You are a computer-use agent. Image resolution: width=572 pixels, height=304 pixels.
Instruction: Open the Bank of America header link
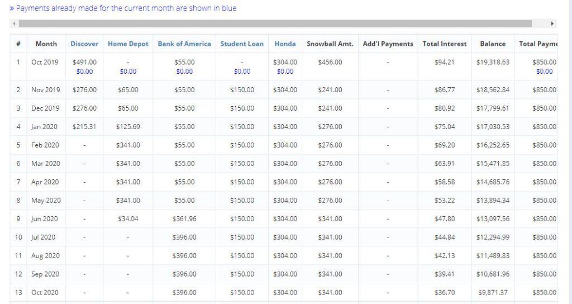[184, 44]
